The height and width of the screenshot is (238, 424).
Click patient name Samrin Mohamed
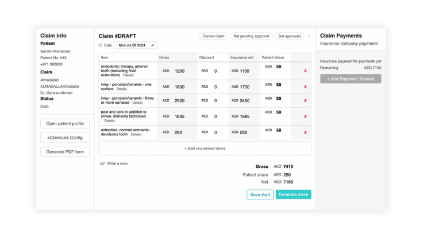point(55,51)
